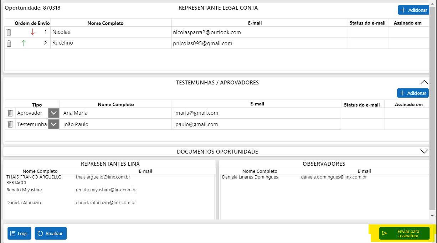Click thais.arguello@linx.com.br email
The height and width of the screenshot is (243, 437).
click(x=103, y=177)
